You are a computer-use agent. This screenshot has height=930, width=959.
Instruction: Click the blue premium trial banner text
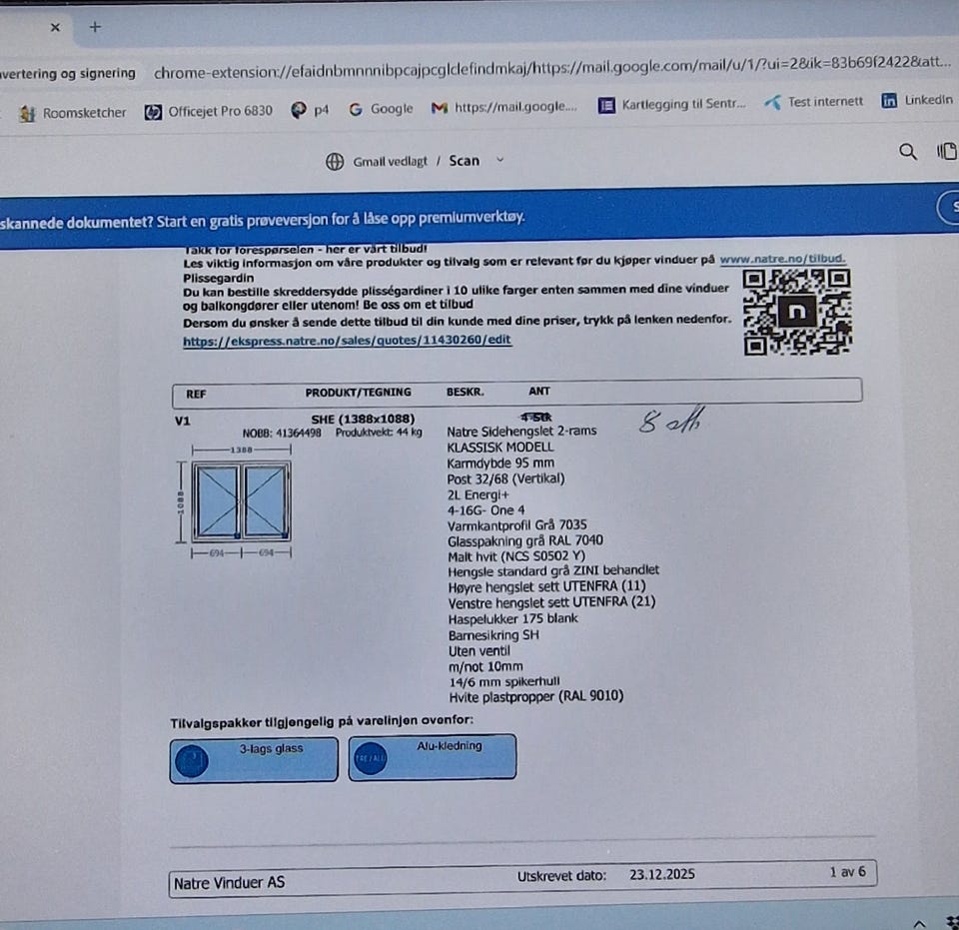click(x=262, y=220)
